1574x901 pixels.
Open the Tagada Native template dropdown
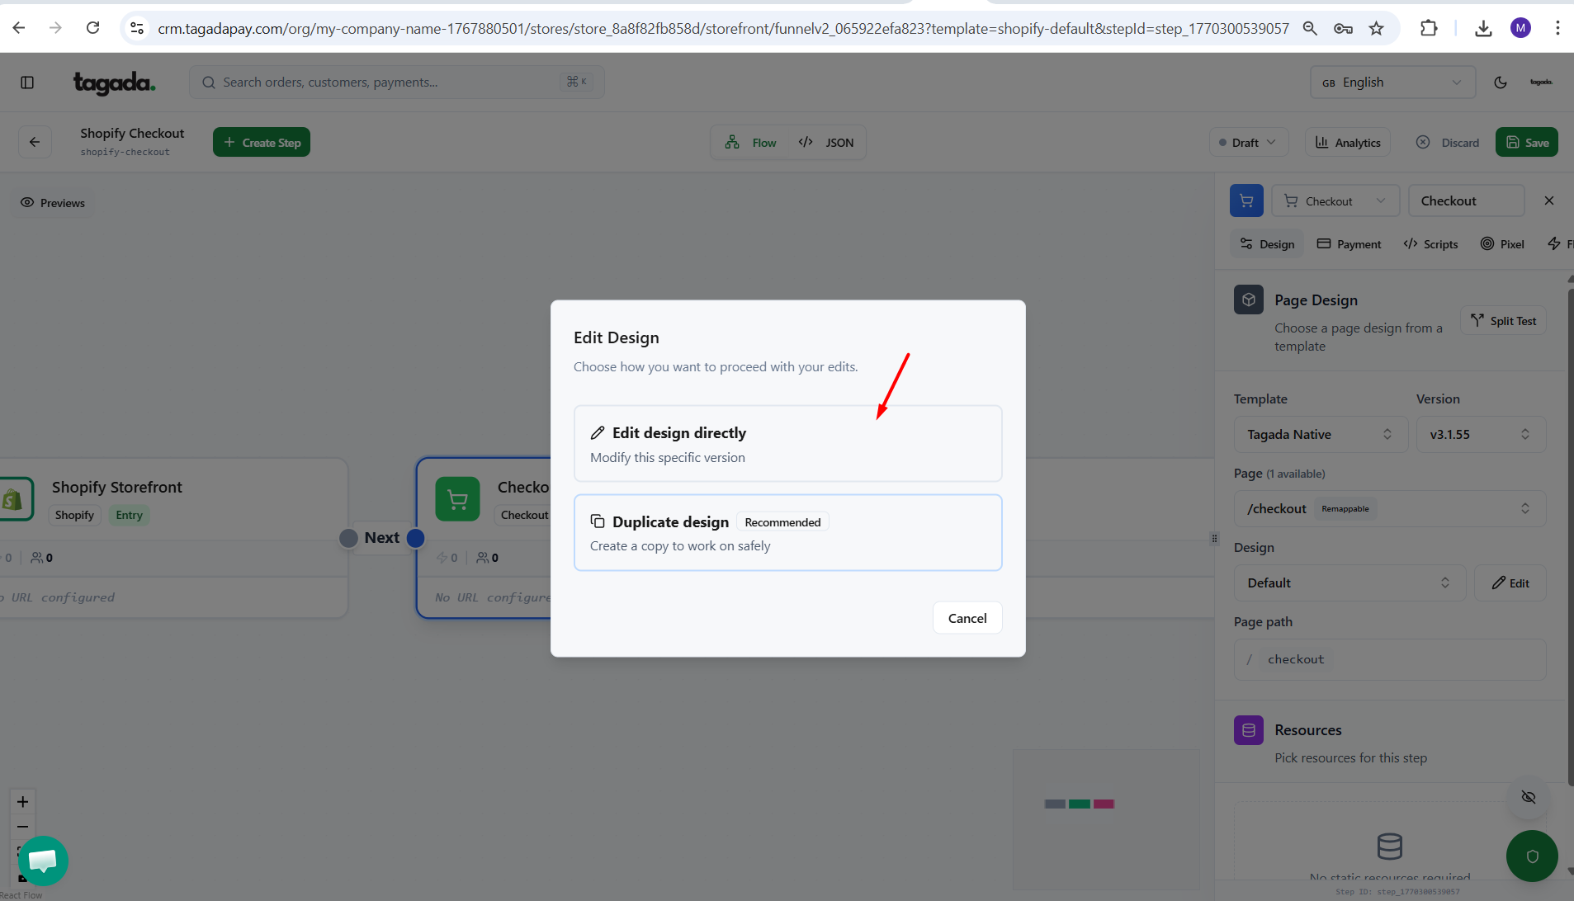pyautogui.click(x=1319, y=435)
